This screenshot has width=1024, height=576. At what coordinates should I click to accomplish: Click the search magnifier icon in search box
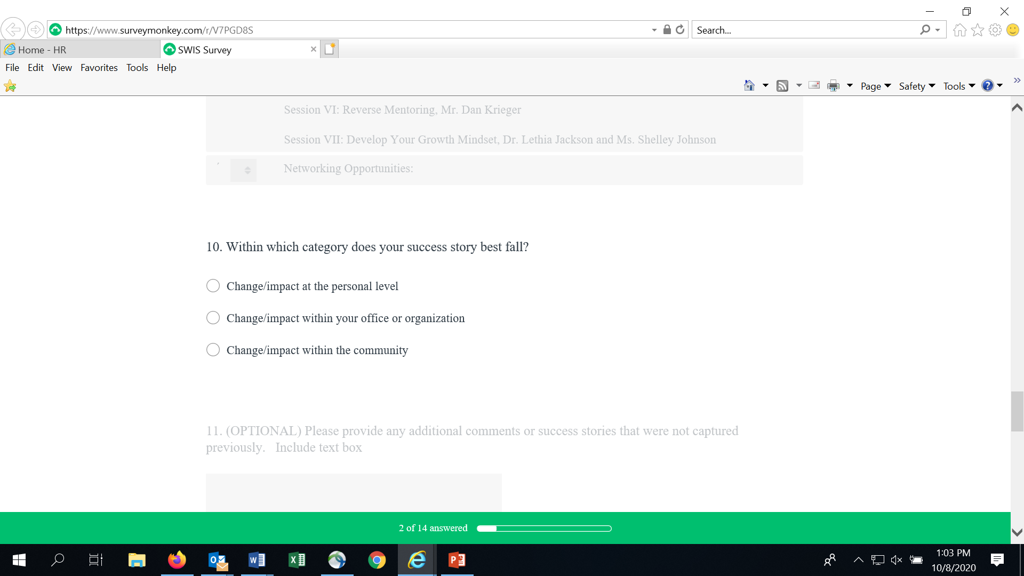coord(925,30)
